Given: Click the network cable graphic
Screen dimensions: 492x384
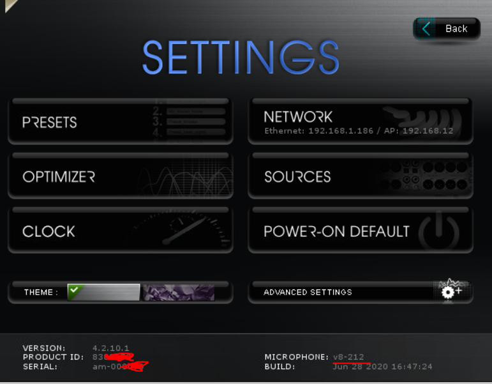Looking at the screenshot, I should tap(422, 121).
